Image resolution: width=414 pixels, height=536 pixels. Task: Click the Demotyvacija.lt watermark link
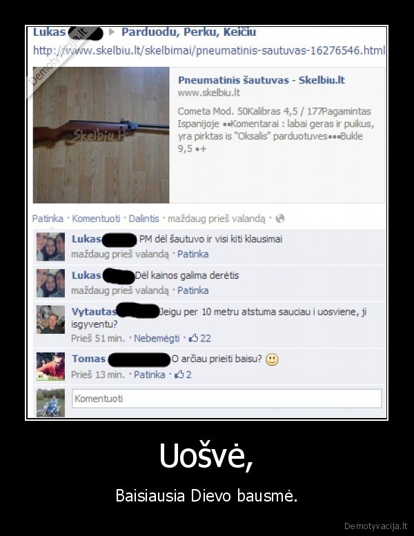click(375, 526)
